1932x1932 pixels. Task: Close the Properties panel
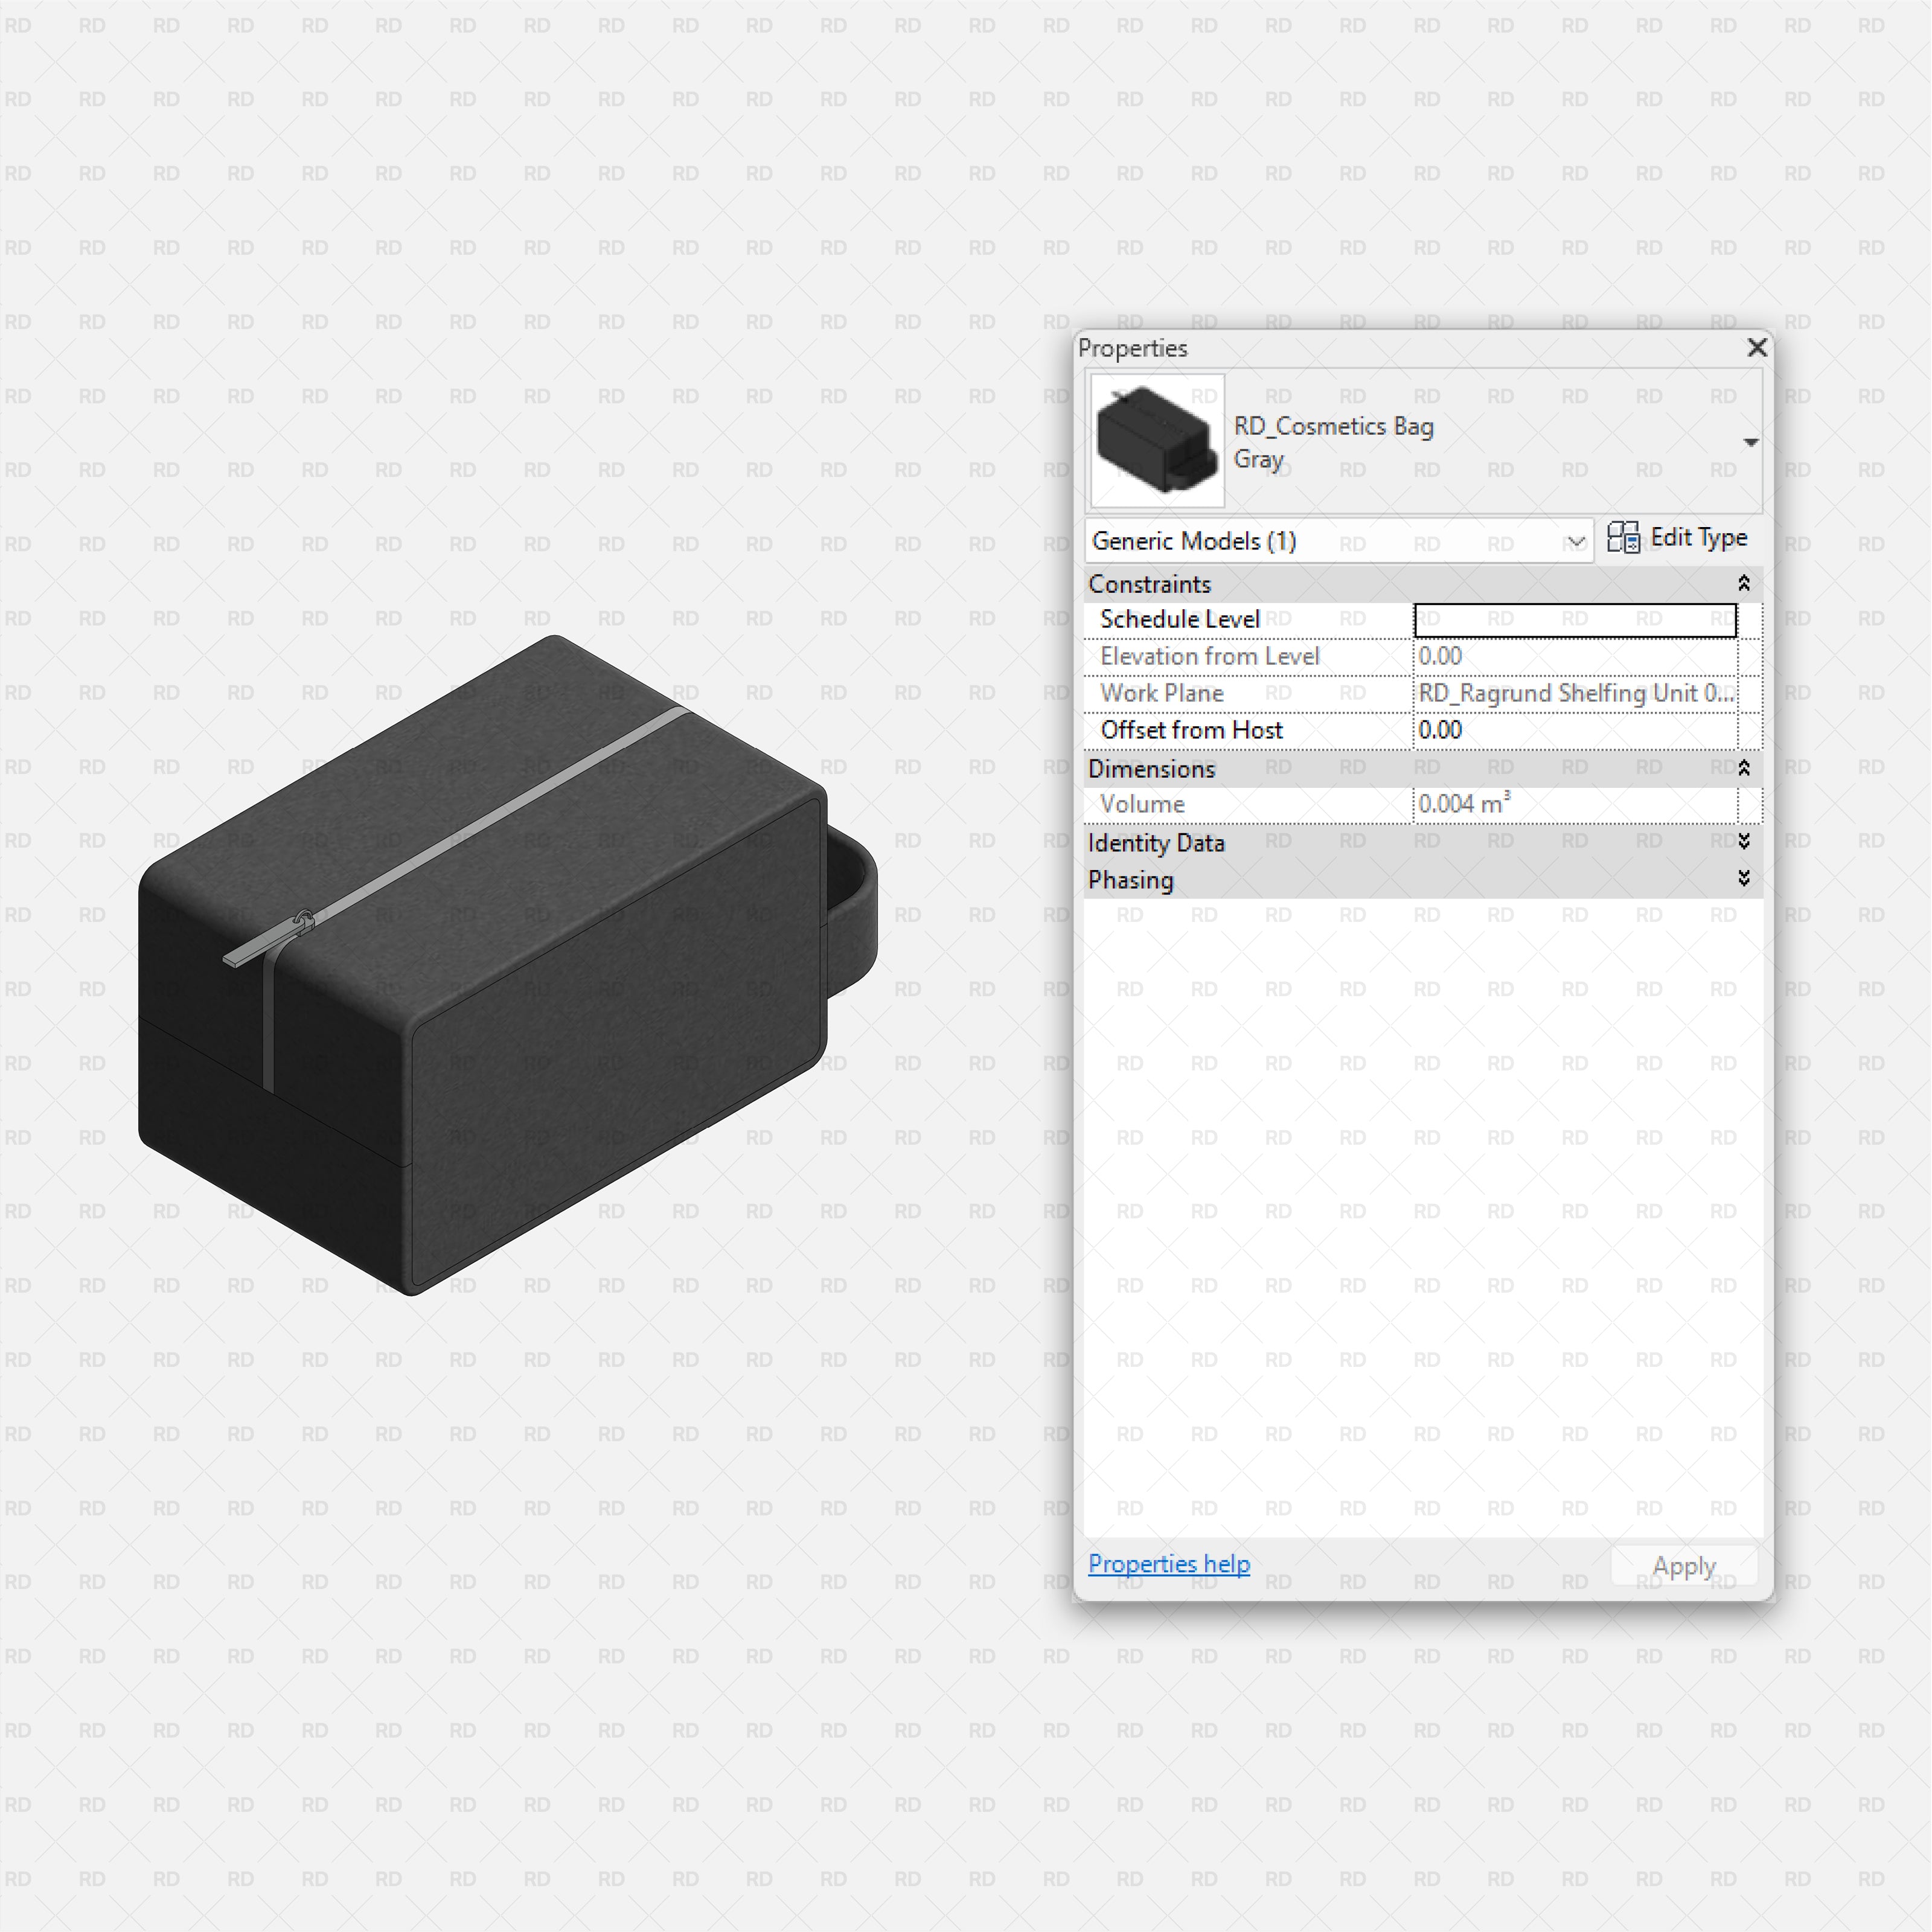pyautogui.click(x=1756, y=347)
